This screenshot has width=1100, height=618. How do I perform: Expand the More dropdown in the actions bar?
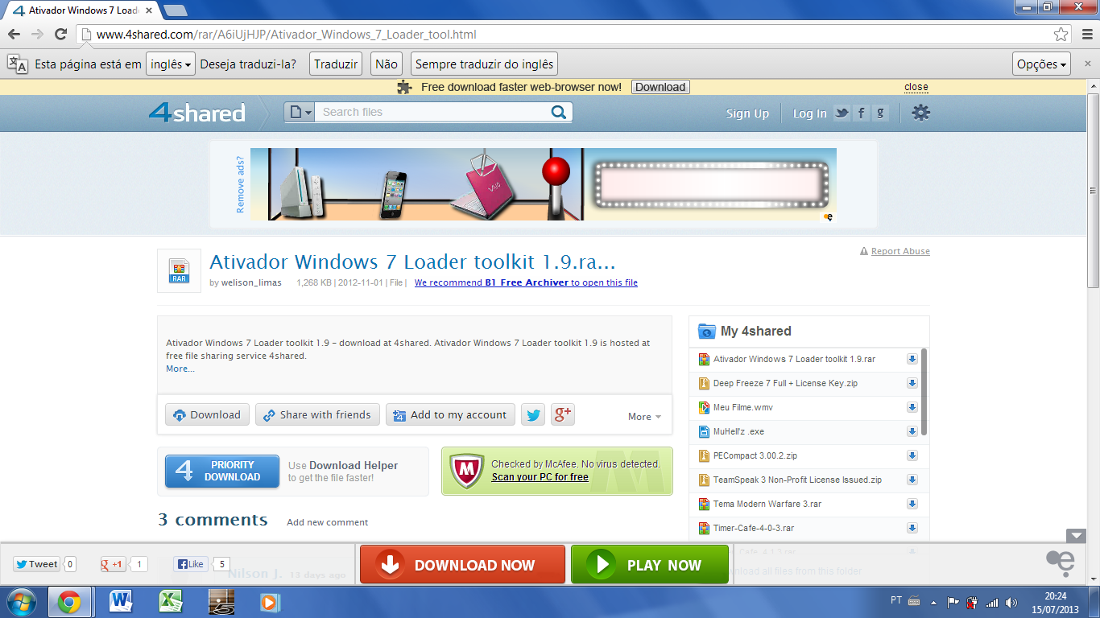pyautogui.click(x=644, y=417)
